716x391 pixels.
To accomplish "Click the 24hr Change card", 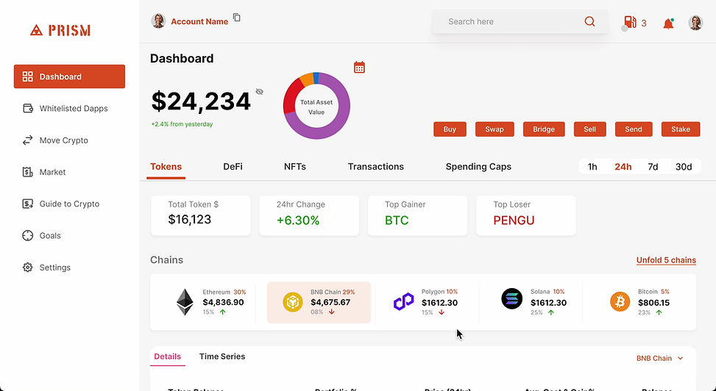I will click(x=309, y=215).
